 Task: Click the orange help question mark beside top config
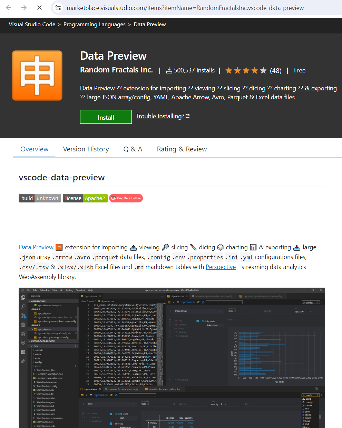(322, 302)
